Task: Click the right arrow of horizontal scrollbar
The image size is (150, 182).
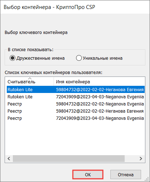Action: point(141,158)
